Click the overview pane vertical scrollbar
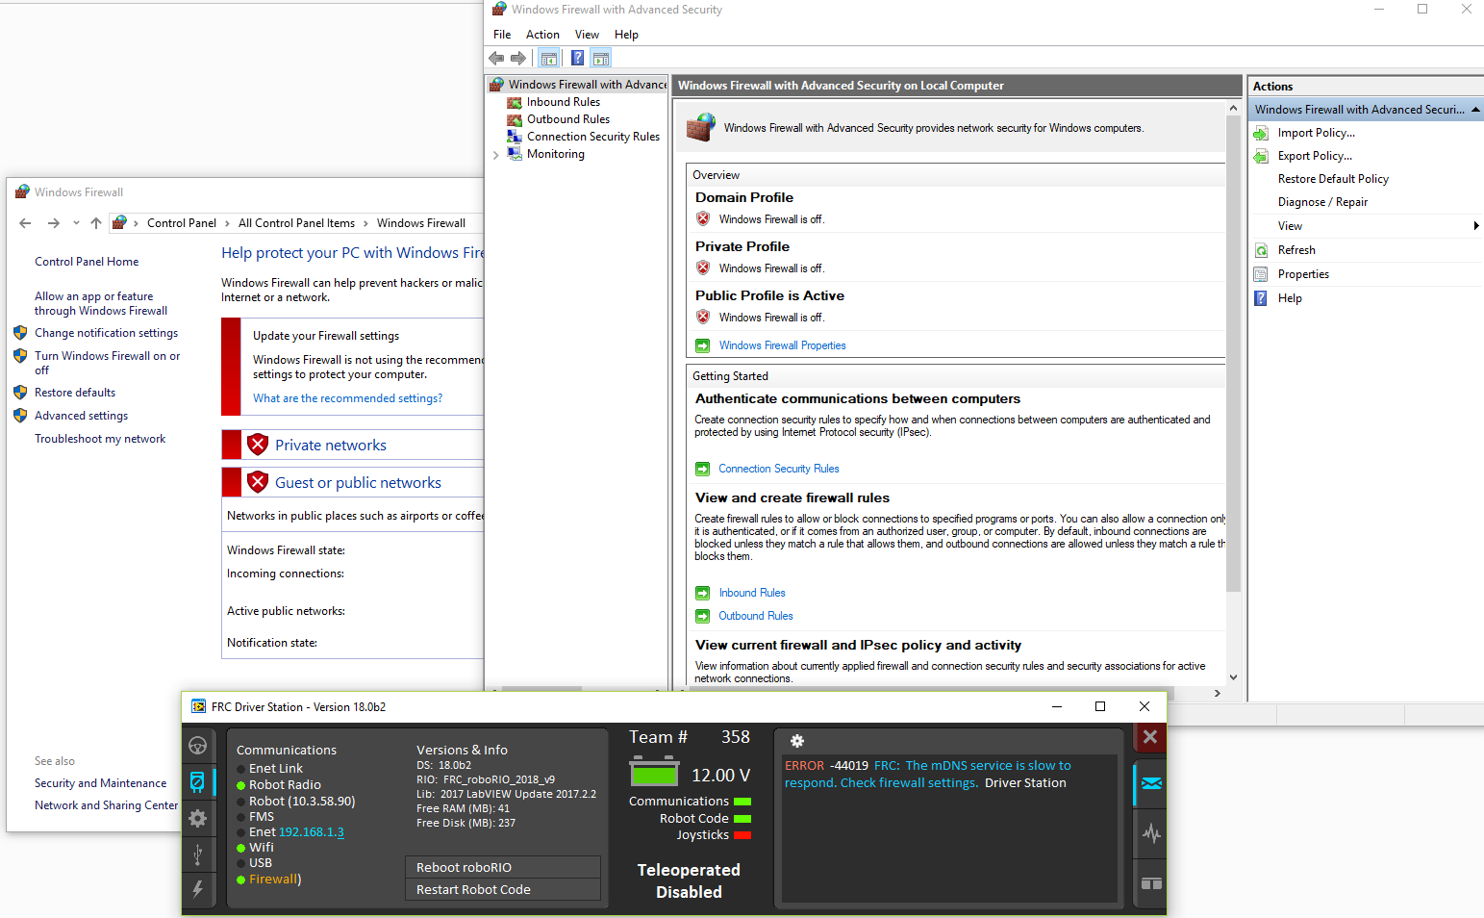This screenshot has width=1484, height=918. [x=1233, y=385]
